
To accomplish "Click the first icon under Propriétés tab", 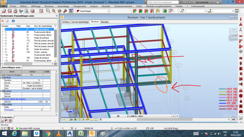I will pyautogui.click(x=2, y=121).
